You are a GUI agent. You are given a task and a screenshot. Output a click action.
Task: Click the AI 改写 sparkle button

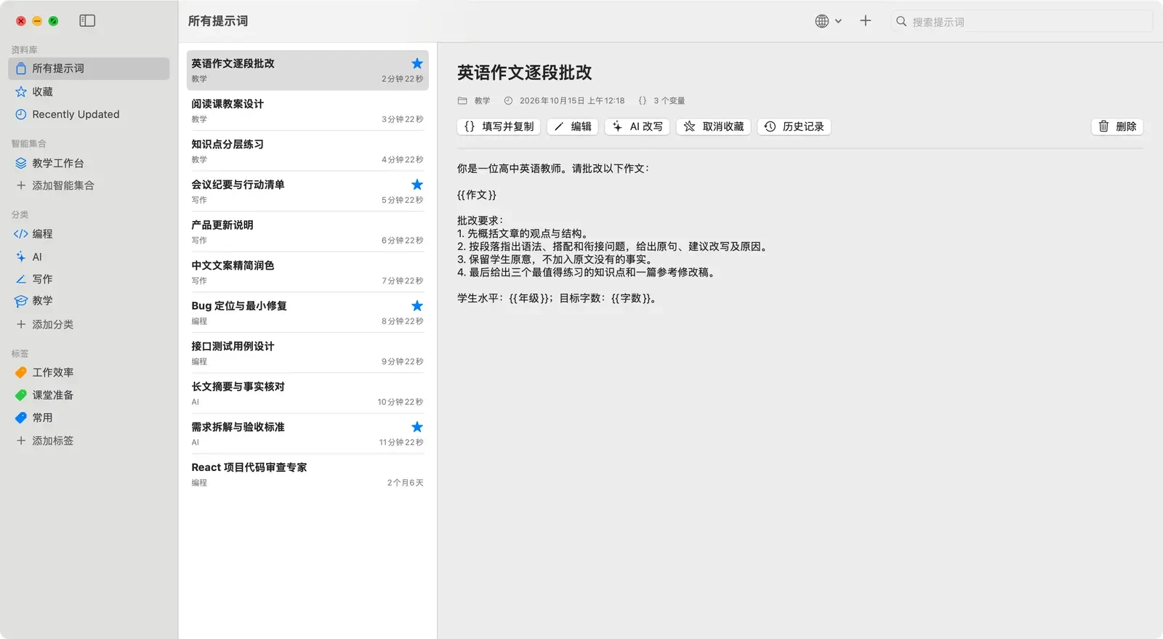637,126
